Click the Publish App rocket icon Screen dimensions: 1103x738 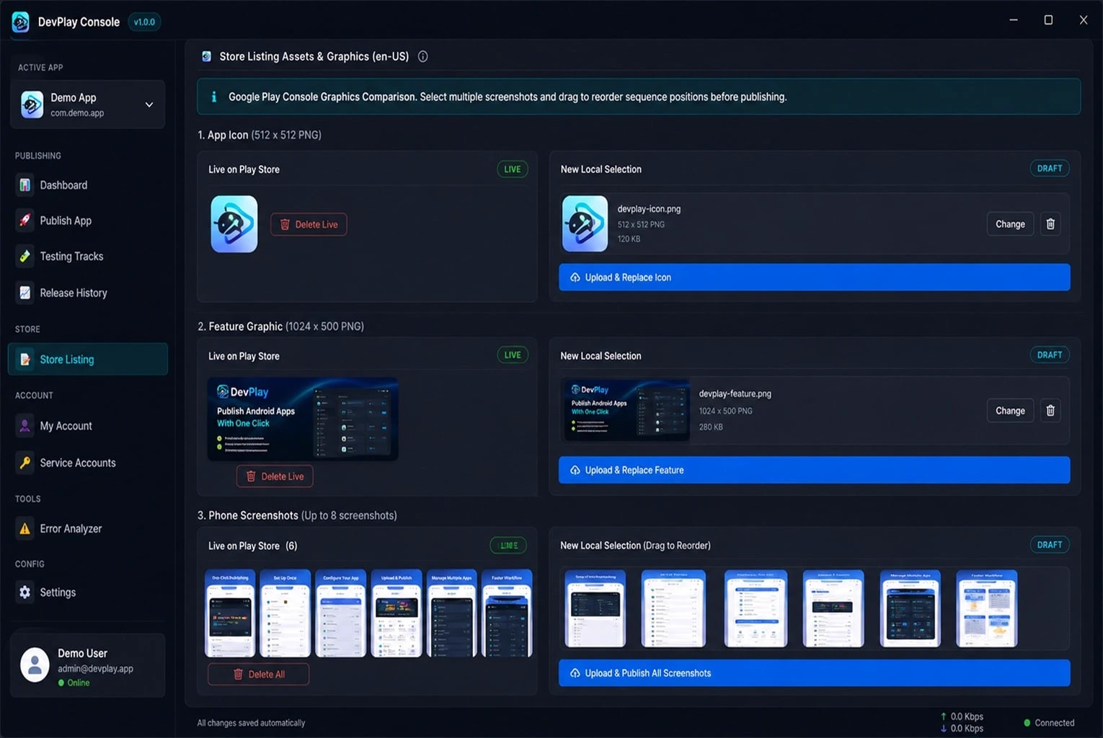[x=25, y=221]
